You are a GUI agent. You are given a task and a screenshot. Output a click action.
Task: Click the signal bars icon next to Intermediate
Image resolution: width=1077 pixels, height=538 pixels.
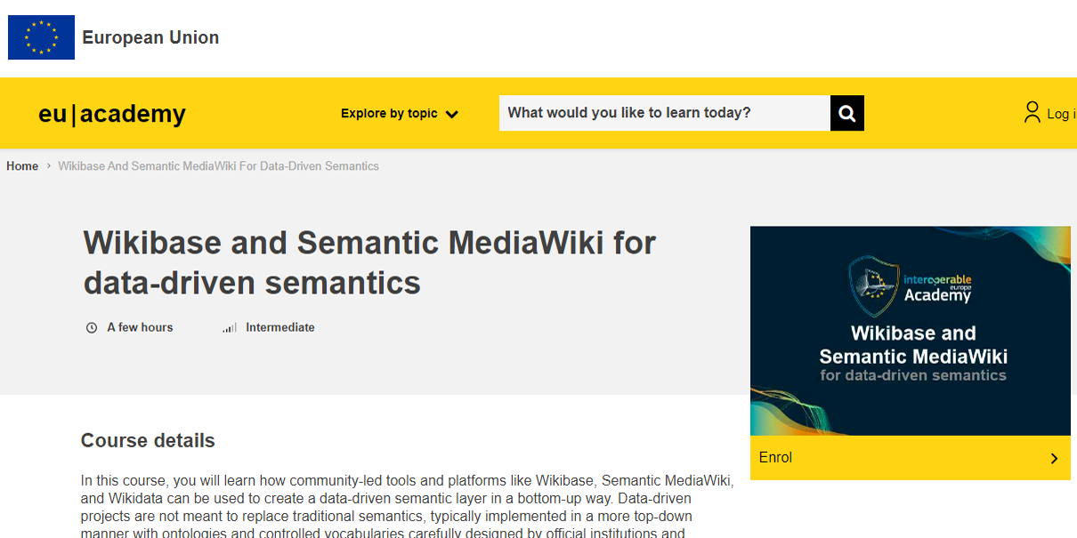(x=228, y=327)
